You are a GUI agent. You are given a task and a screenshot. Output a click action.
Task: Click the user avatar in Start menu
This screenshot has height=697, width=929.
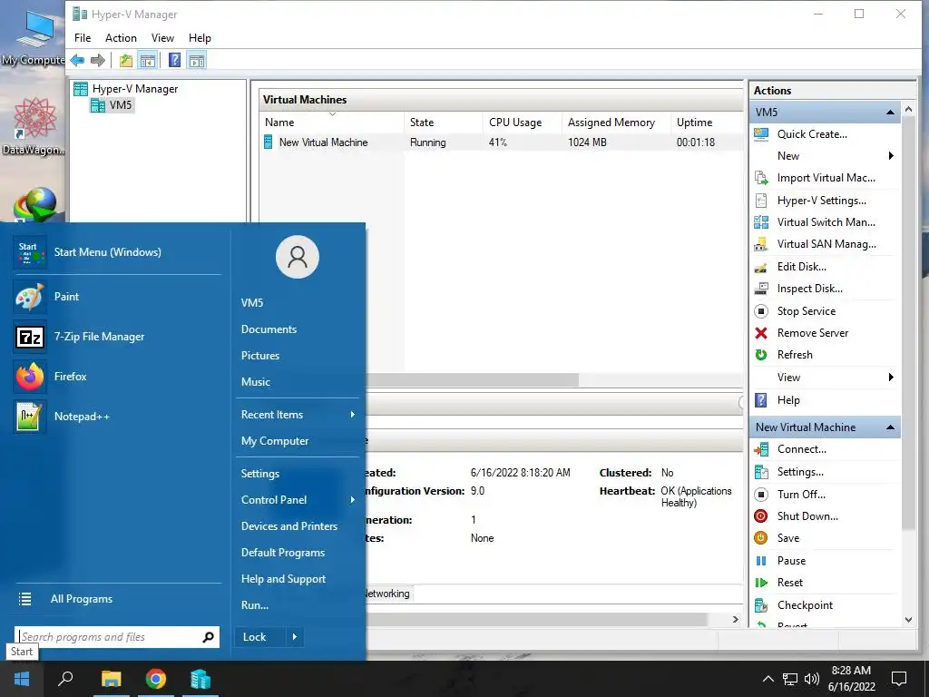tap(298, 257)
